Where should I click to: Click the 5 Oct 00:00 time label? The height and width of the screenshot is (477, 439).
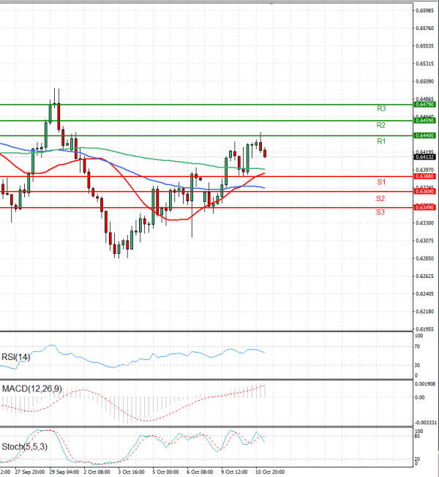[x=165, y=472]
